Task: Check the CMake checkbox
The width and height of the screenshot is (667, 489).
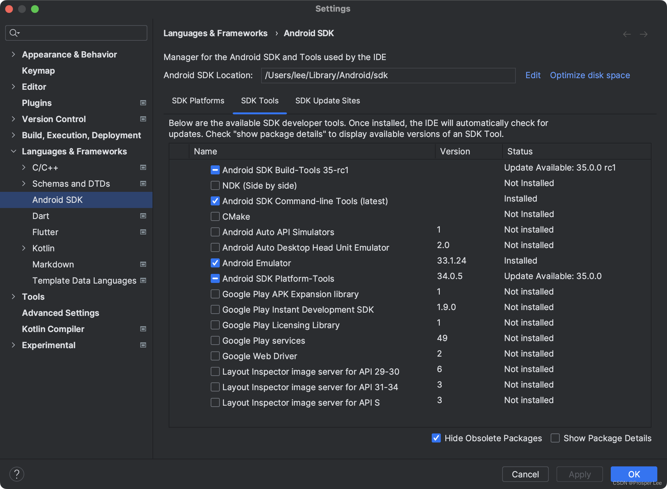Action: 215,216
